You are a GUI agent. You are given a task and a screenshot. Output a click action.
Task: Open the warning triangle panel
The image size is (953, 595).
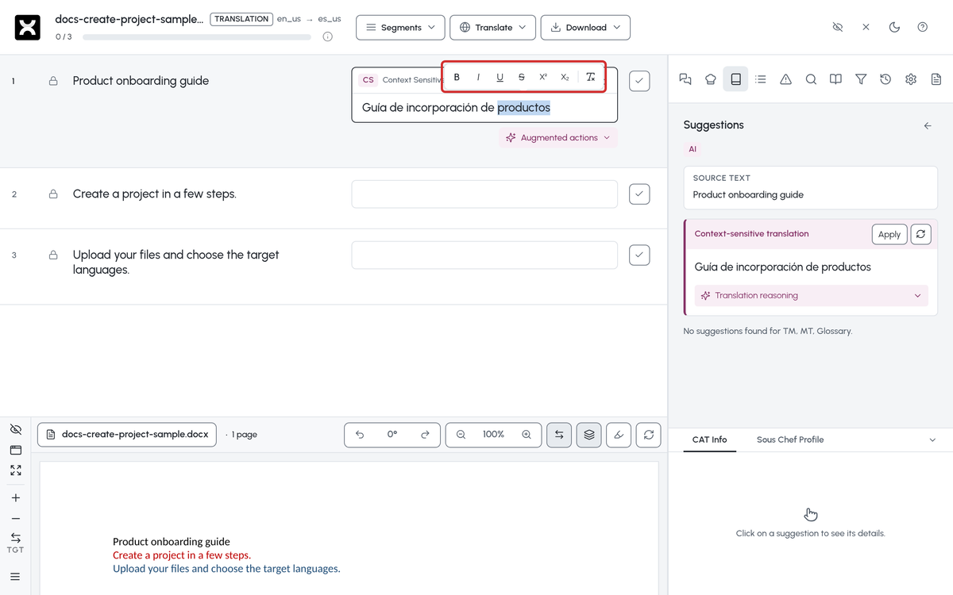coord(785,79)
